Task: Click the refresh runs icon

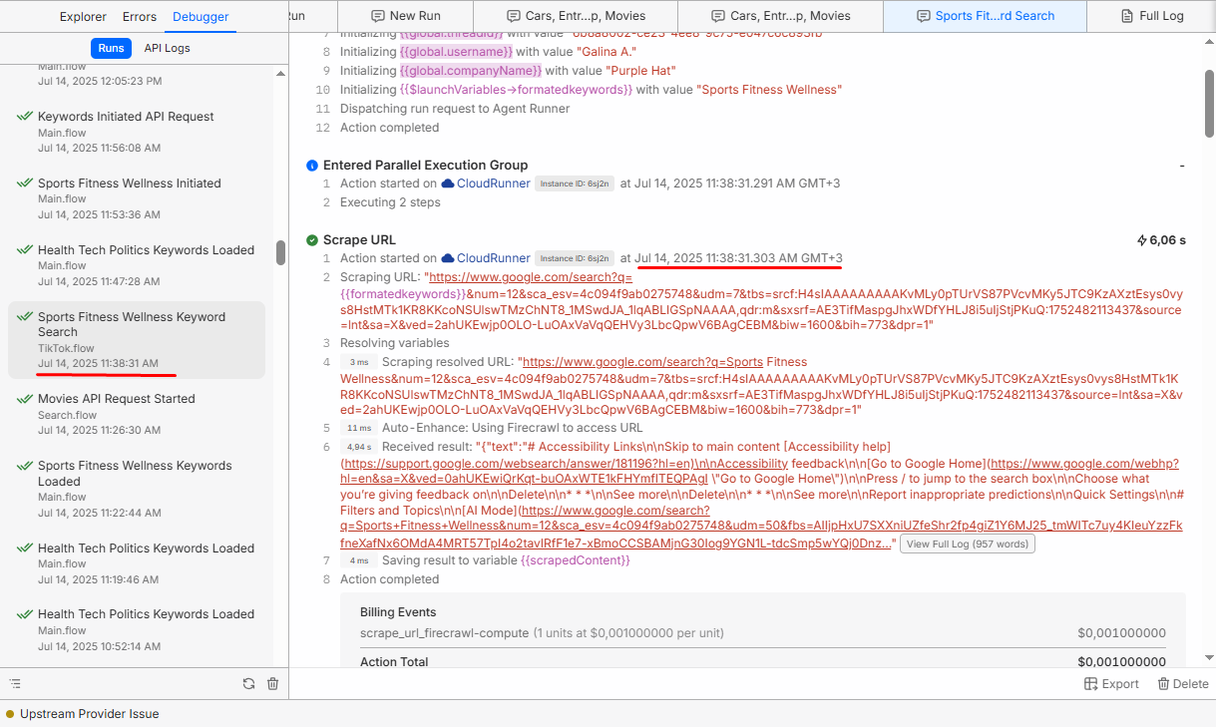Action: 248,684
